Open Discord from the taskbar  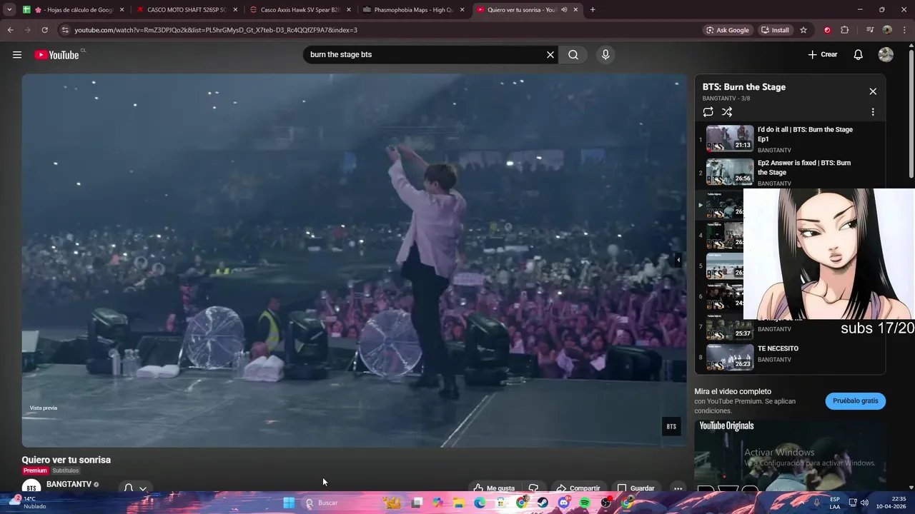[564, 503]
